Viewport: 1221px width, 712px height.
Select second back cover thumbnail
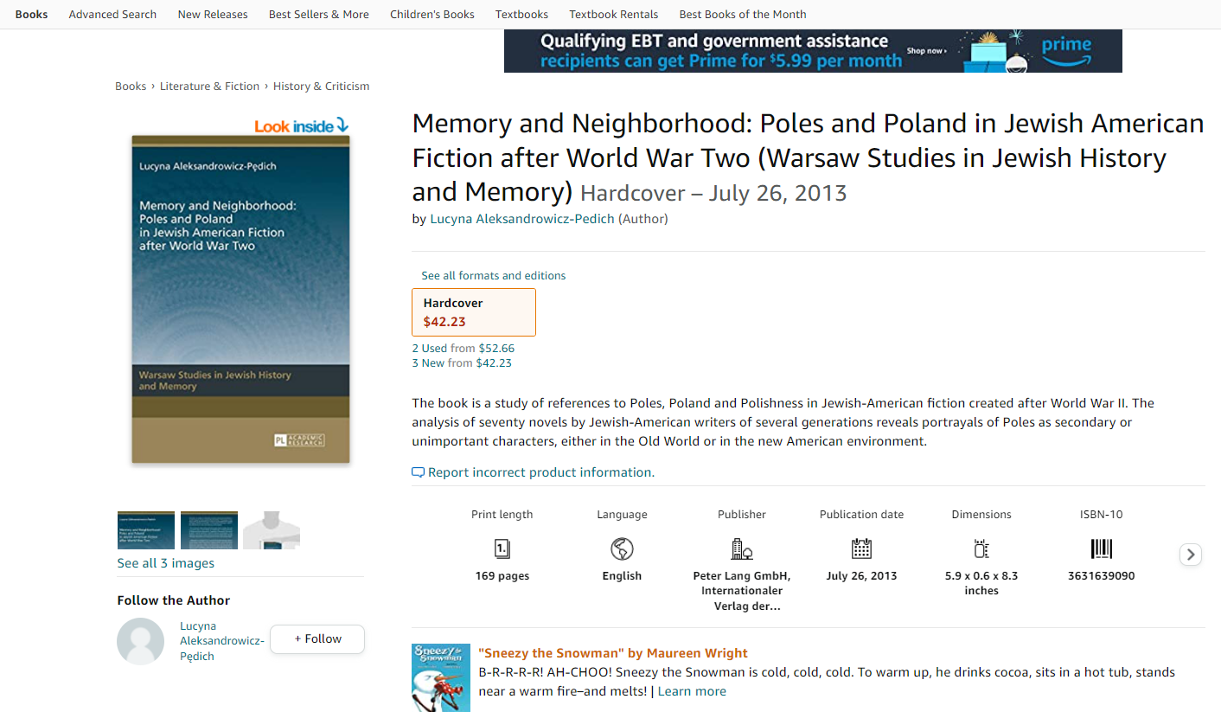209,530
